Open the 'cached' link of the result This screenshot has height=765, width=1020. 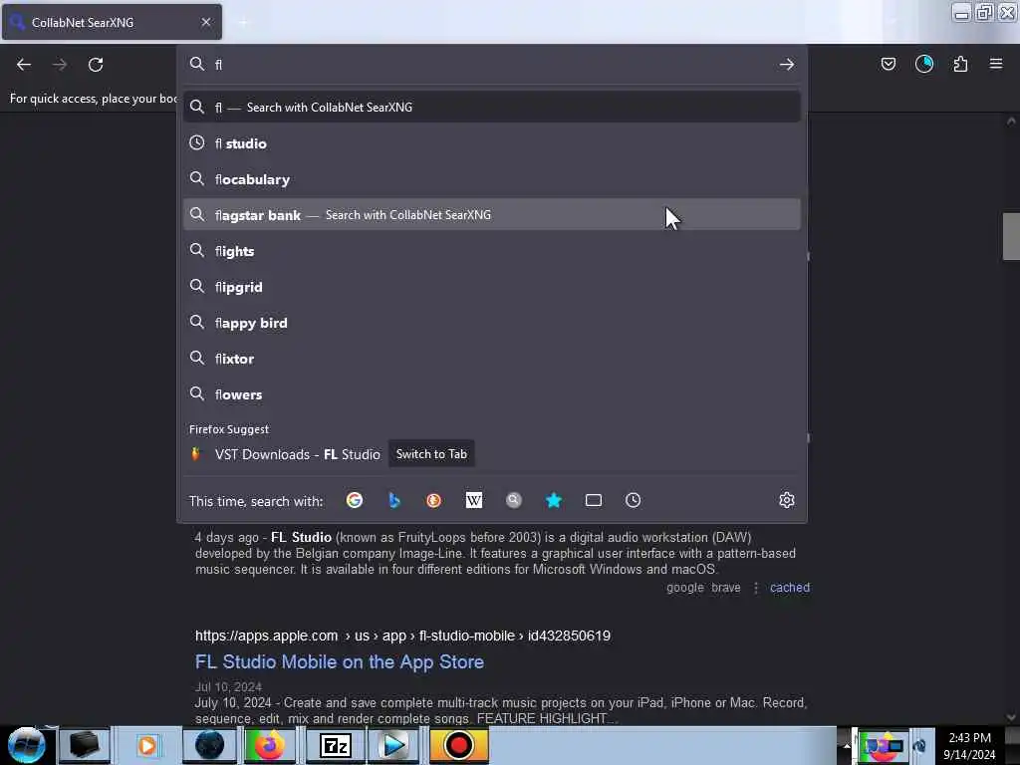click(790, 588)
